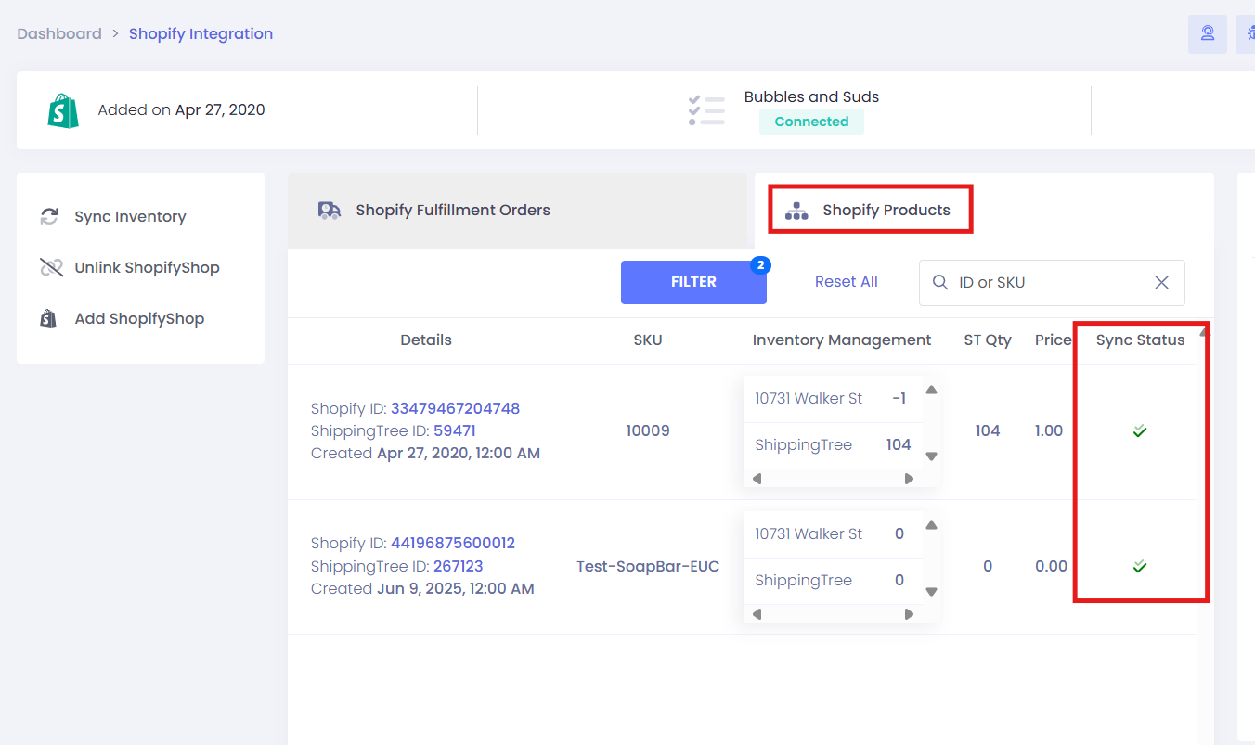The width and height of the screenshot is (1255, 745).
Task: Click the filter count badge showing 2
Action: click(760, 265)
